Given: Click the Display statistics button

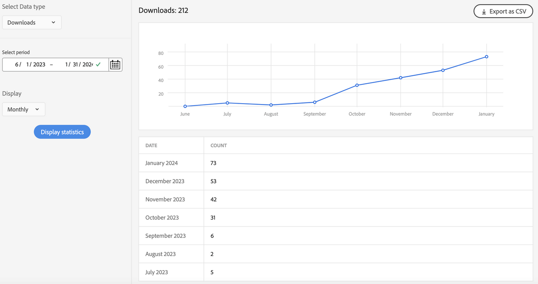Looking at the screenshot, I should (x=62, y=132).
